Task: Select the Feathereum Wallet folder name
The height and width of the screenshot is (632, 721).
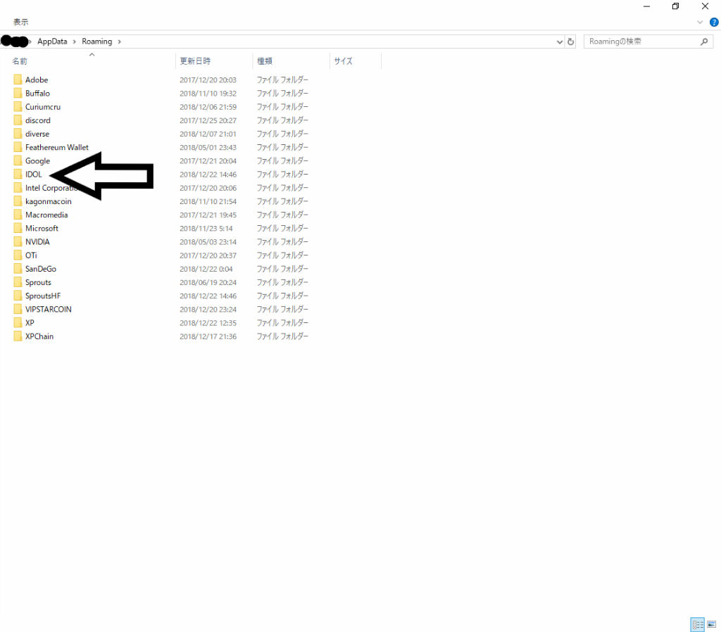Action: (56, 147)
